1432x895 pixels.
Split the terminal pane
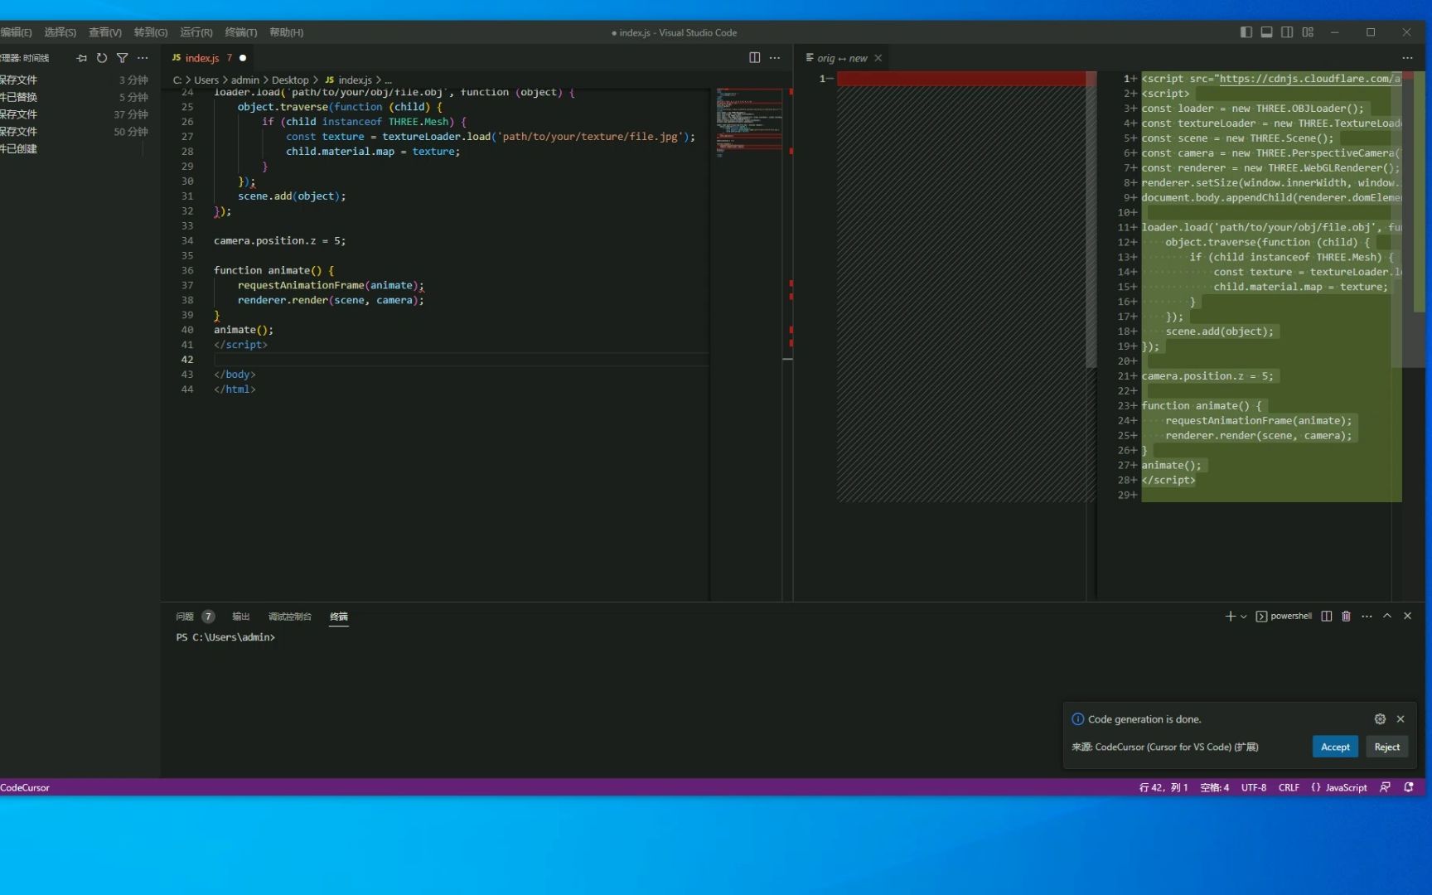[x=1327, y=616]
